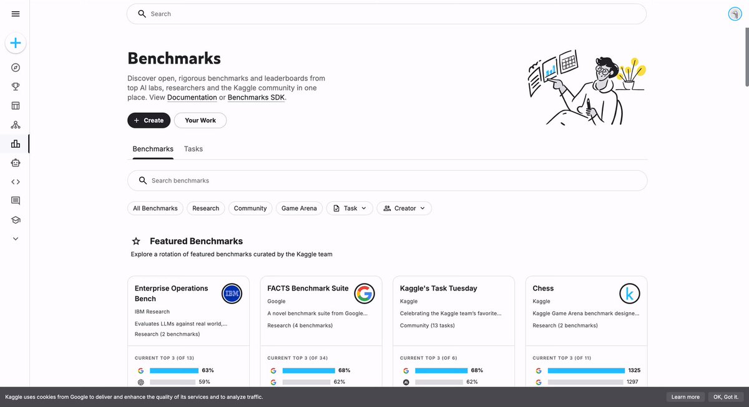
Task: Open Enterprise Operations Bench card title
Action: 172,294
